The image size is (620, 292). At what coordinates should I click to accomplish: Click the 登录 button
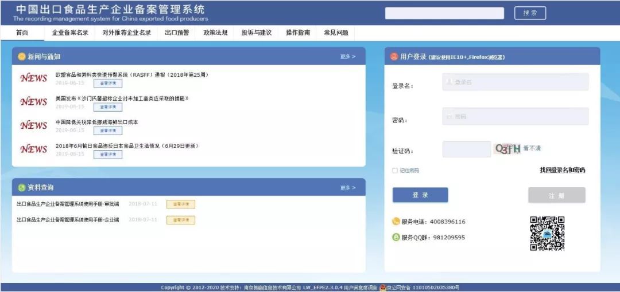(x=420, y=195)
